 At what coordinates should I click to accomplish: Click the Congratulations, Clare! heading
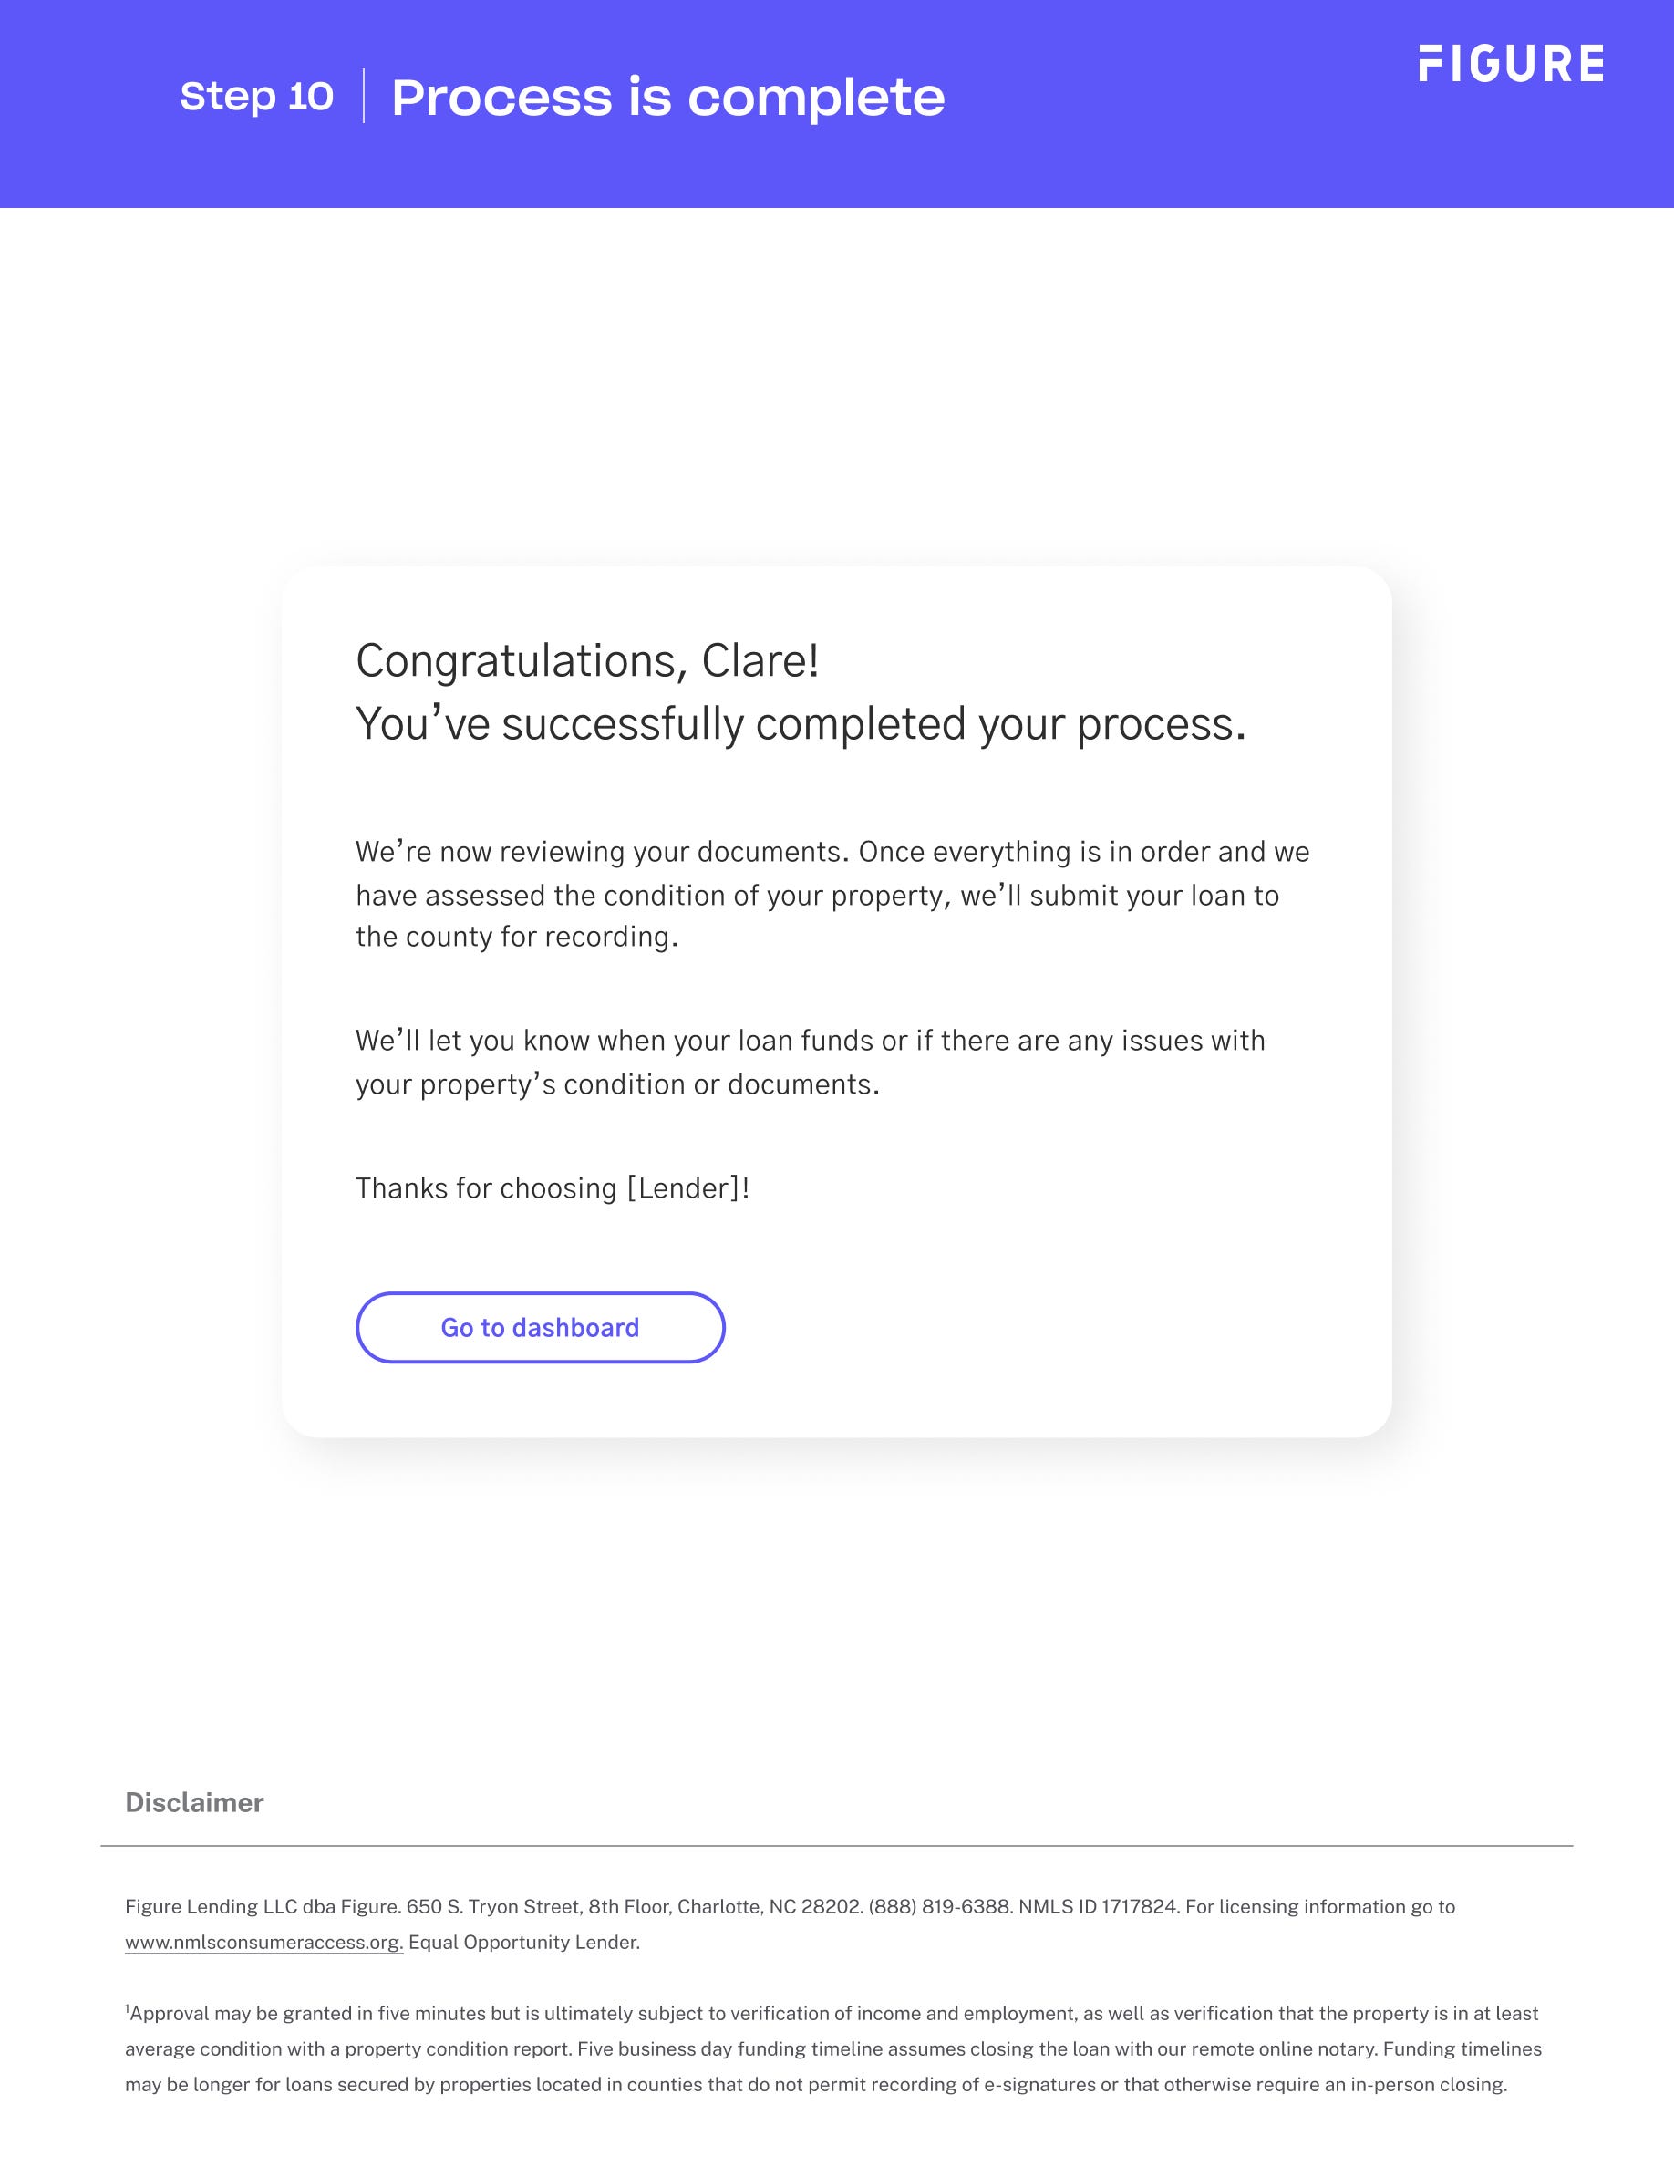587,661
